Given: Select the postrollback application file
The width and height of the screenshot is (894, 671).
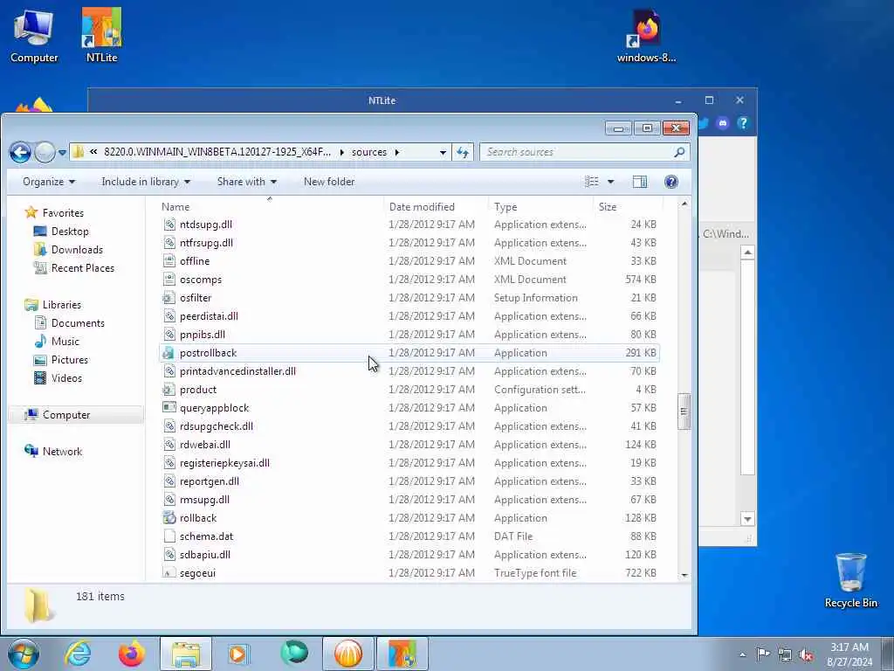Looking at the screenshot, I should pos(409,353).
